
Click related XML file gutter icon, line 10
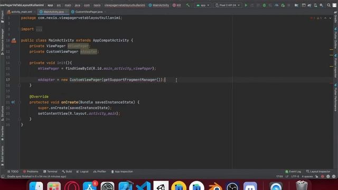[x=14, y=40]
